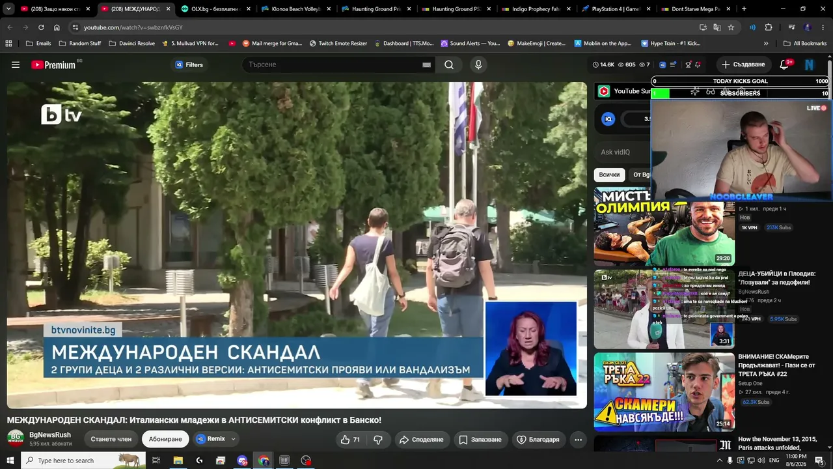
Task: Open the YouTube guide hamburger menu
Action: click(x=16, y=65)
